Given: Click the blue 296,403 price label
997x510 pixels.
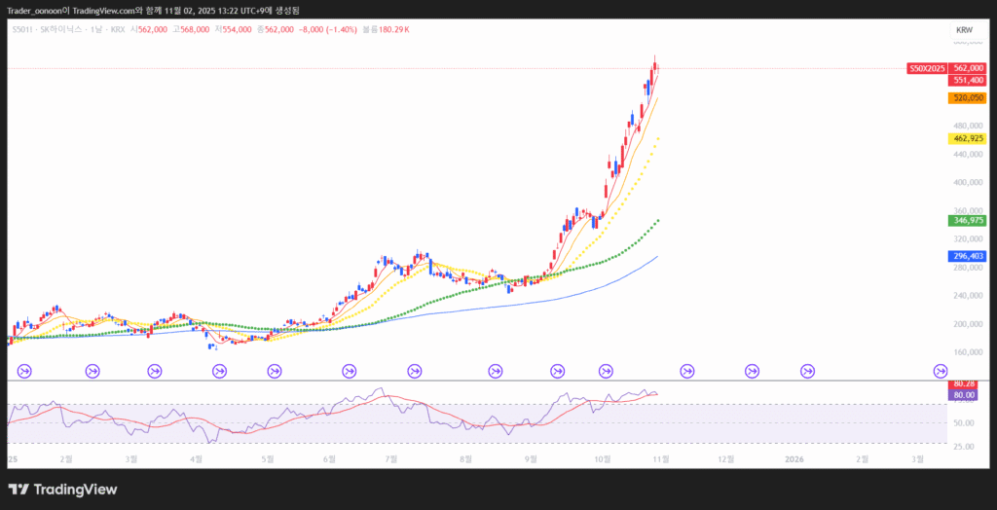Looking at the screenshot, I should pyautogui.click(x=968, y=256).
